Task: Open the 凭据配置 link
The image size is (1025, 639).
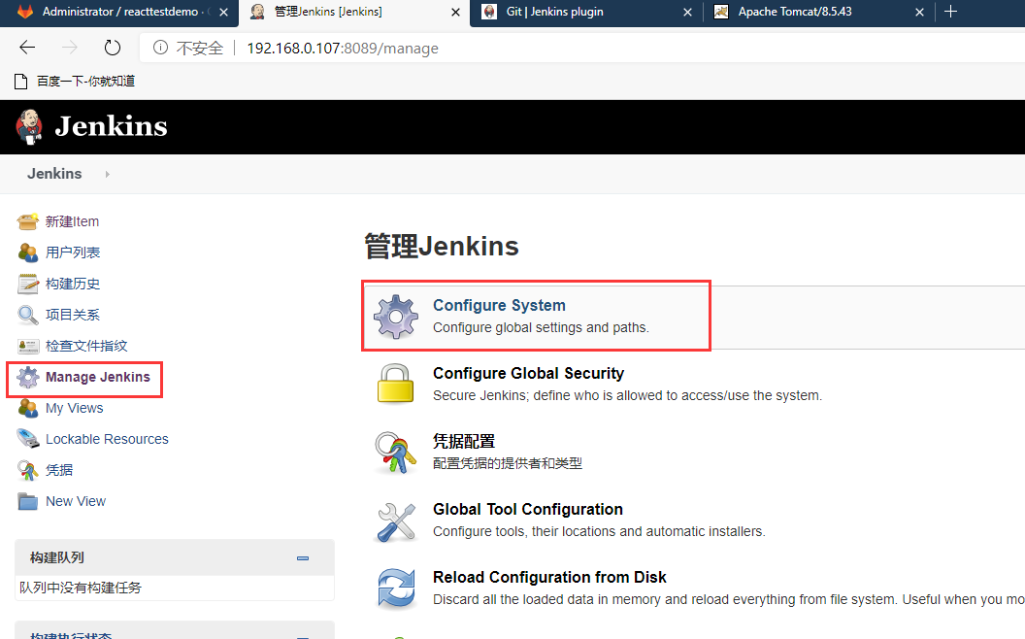Action: [x=464, y=442]
